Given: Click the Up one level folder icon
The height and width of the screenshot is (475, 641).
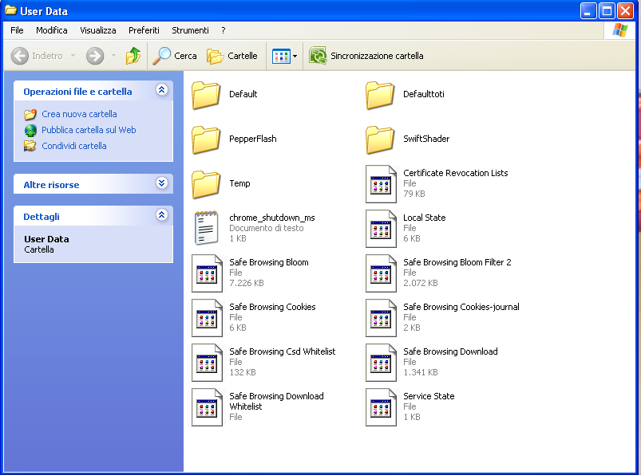Looking at the screenshot, I should 133,56.
